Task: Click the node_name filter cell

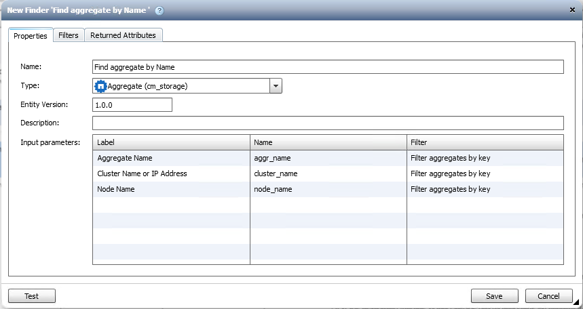Action: [450, 189]
